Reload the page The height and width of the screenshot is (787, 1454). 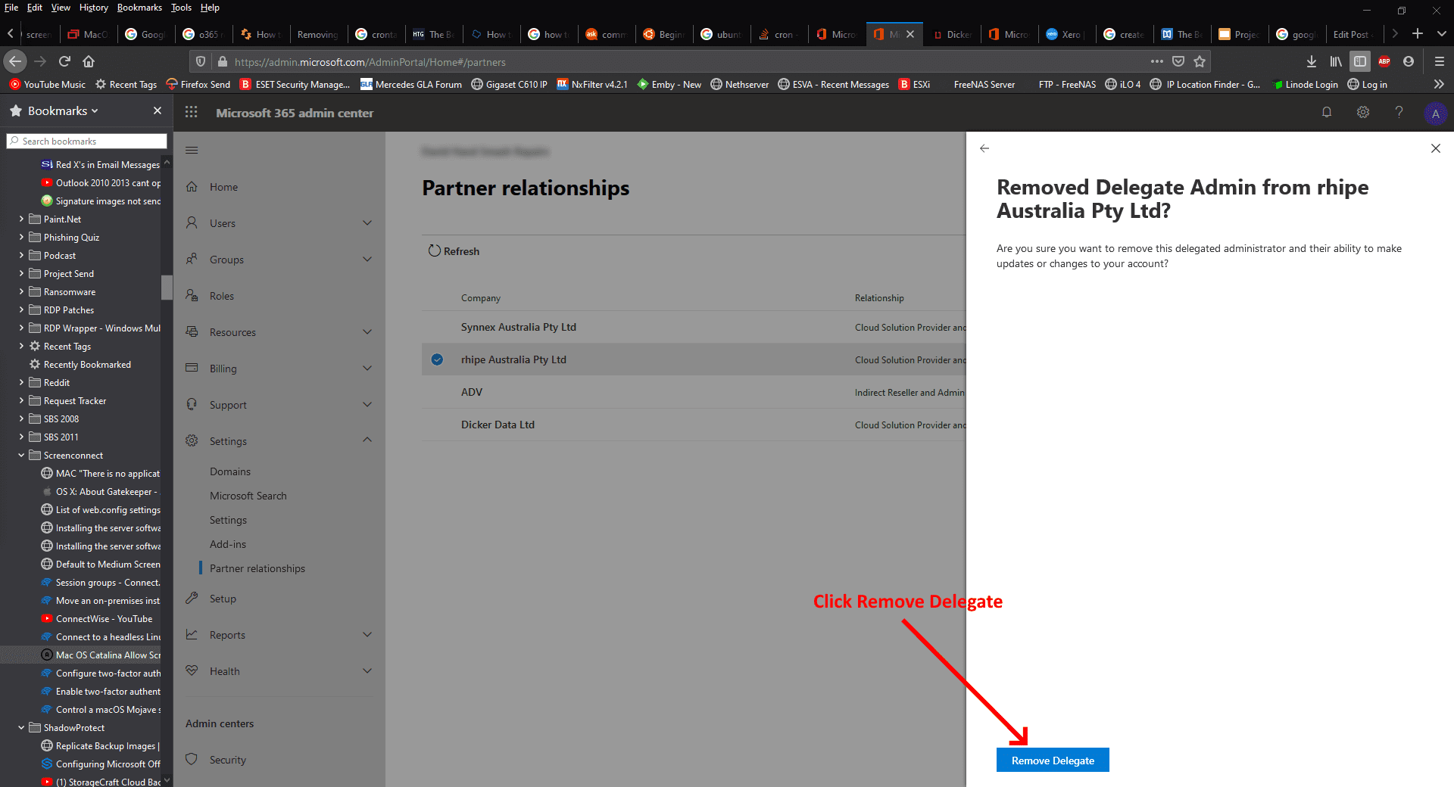pos(64,61)
